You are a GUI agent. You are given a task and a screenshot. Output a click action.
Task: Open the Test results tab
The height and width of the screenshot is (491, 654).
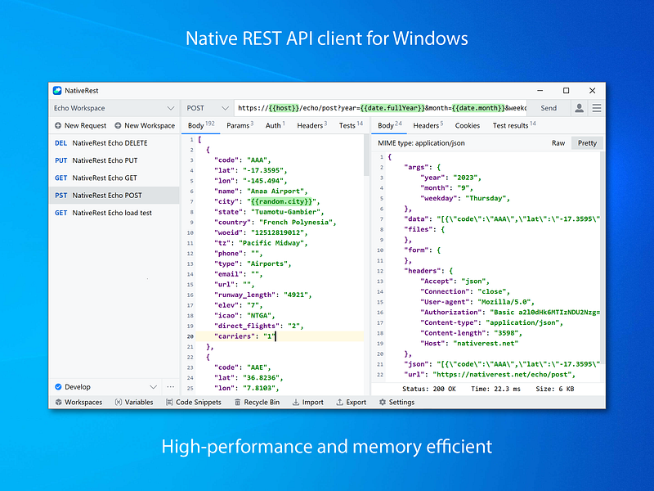(x=514, y=125)
